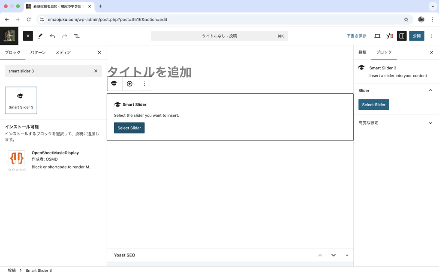Click the circled plus icon in block toolbar
439x274 pixels.
[x=129, y=83]
